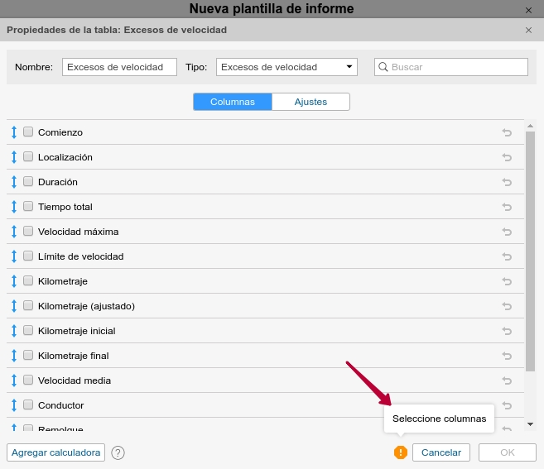
Task: Check the Tiempo total column
Action: point(28,207)
